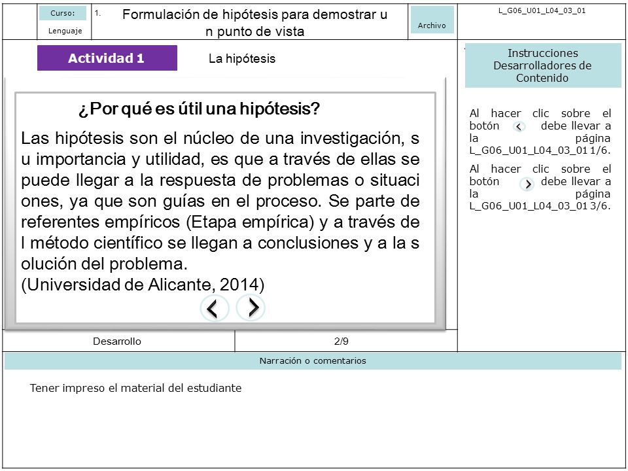Image resolution: width=628 pixels, height=471 pixels.
Task: Click the small right chevron icon in instructions
Action: (x=527, y=184)
